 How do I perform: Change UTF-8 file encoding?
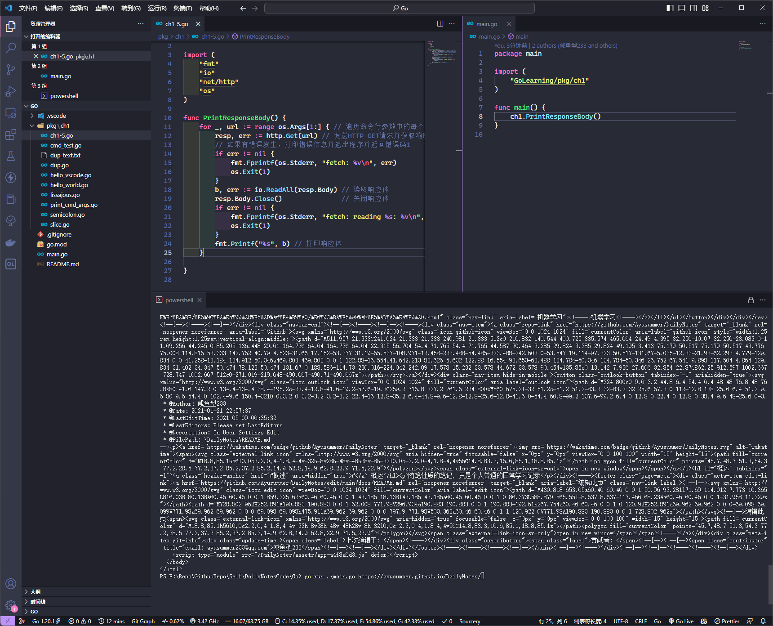621,621
